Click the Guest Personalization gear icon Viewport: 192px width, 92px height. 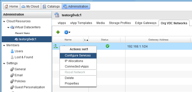[x=12, y=87]
